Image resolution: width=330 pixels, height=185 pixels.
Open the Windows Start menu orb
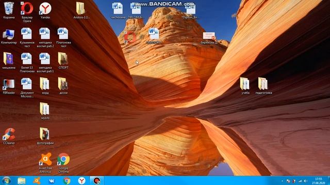click(x=6, y=180)
